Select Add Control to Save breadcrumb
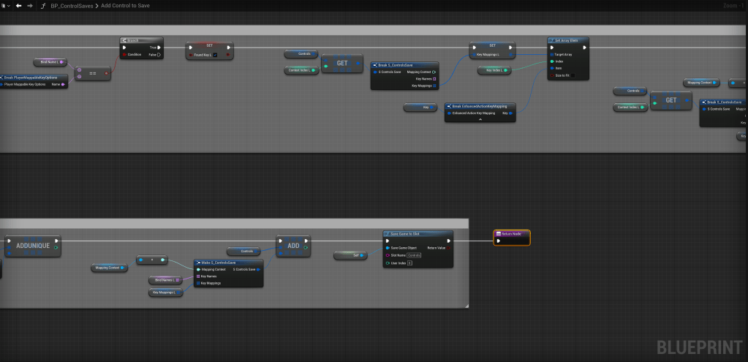This screenshot has width=748, height=362. 126,5
